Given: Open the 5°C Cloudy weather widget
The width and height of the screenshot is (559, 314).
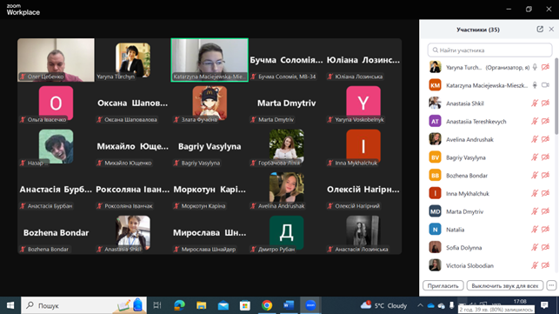Looking at the screenshot, I should [383, 305].
